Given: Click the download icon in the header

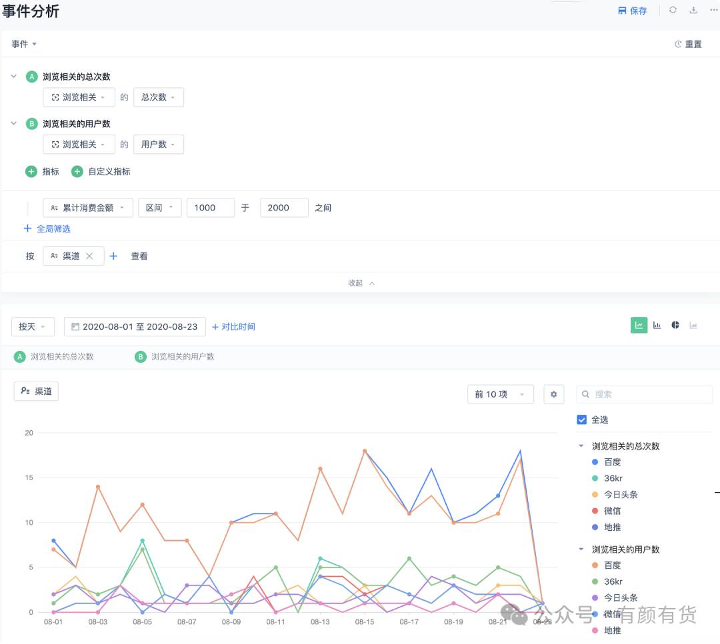Looking at the screenshot, I should point(693,10).
